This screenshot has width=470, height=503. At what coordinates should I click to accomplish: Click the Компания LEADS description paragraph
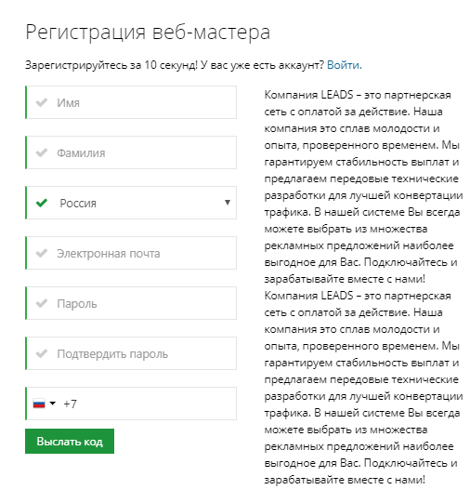coord(363,287)
